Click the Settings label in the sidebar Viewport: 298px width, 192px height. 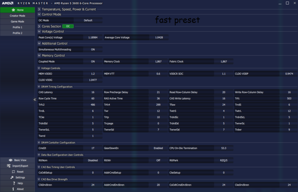(x=20, y=177)
